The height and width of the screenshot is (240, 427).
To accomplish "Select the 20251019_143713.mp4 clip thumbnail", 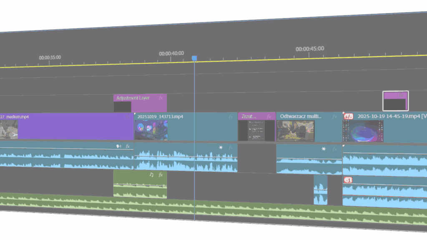I will tap(151, 130).
